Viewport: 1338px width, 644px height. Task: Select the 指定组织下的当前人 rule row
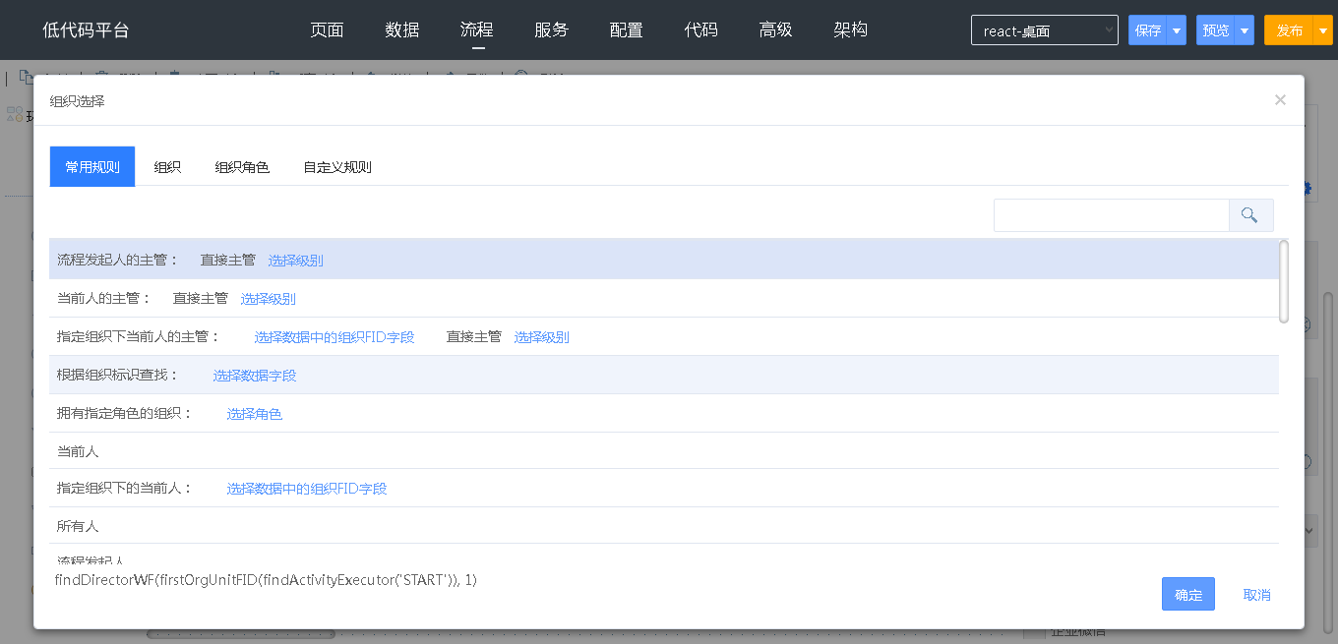point(664,489)
